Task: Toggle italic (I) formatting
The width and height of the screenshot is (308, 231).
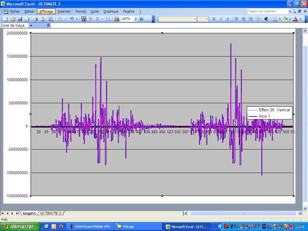Action: (221, 19)
